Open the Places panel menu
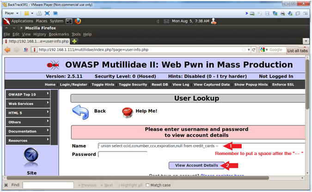312x192 pixels. [x=42, y=21]
